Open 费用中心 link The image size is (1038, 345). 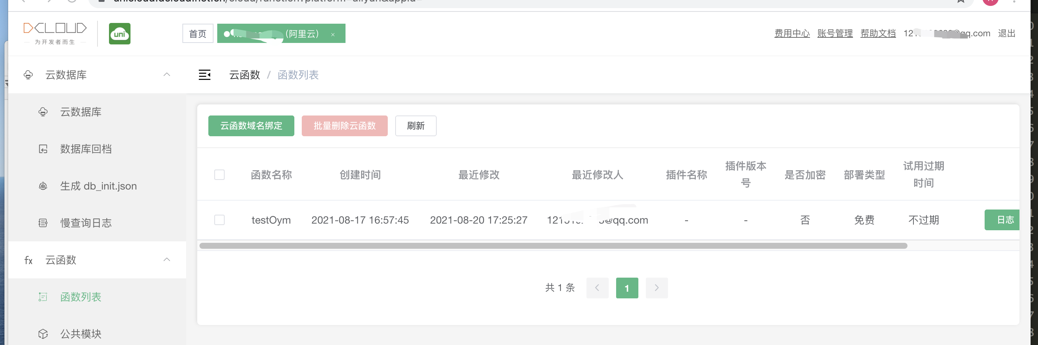pyautogui.click(x=792, y=33)
